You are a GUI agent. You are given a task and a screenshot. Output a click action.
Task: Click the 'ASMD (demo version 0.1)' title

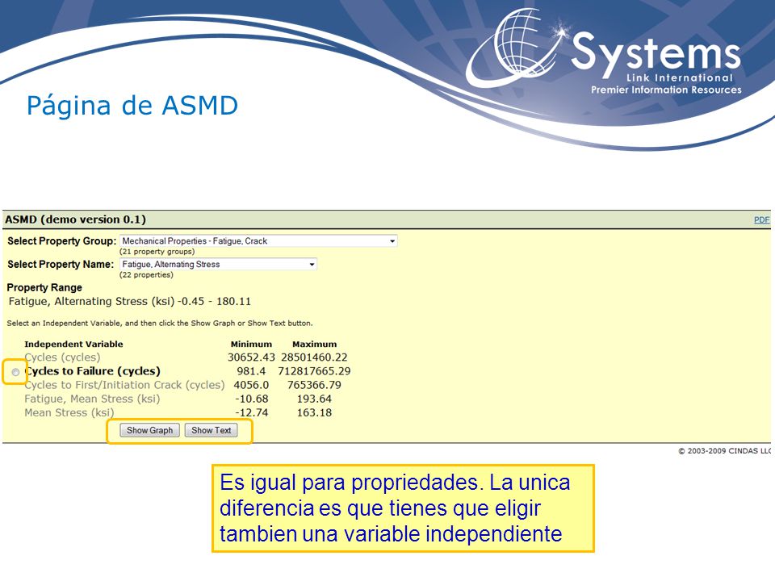pos(76,219)
